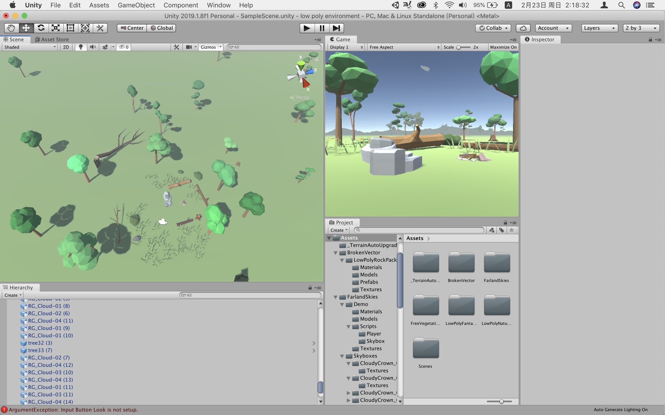Open Layers dropdown
Image resolution: width=665 pixels, height=415 pixels.
coord(599,28)
